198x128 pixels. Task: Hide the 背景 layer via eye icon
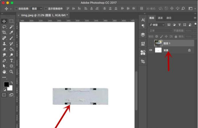pos(151,50)
